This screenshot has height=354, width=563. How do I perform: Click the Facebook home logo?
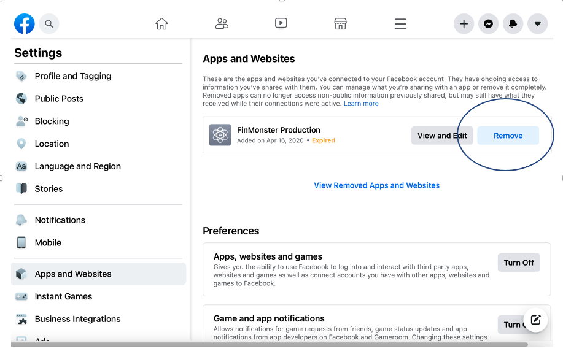[24, 23]
